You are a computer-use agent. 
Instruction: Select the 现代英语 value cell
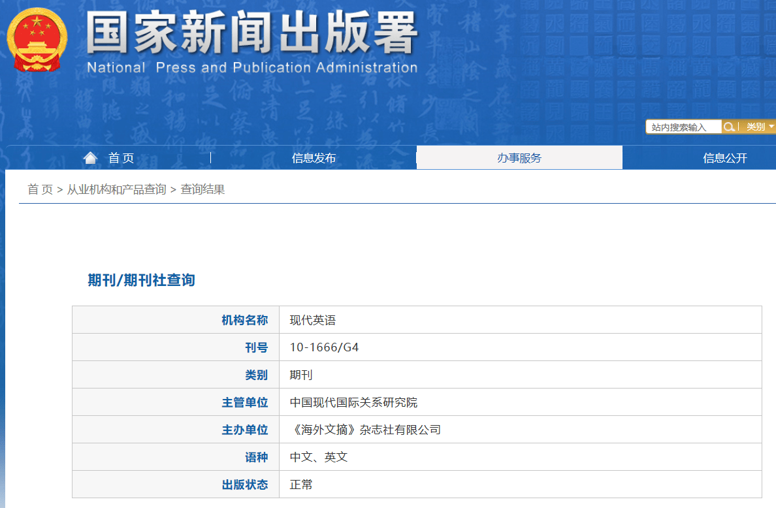pyautogui.click(x=520, y=320)
